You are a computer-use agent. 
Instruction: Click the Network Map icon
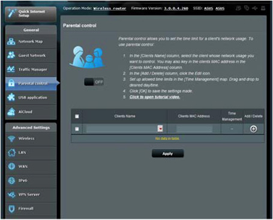(11, 41)
